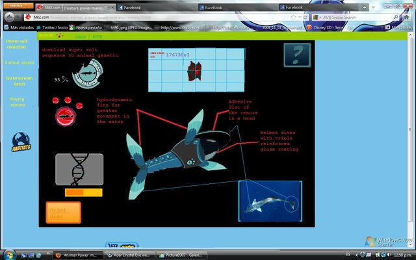Image resolution: width=416 pixels, height=260 pixels.
Task: Open the remora underwater photo thumbnail
Action: click(270, 201)
